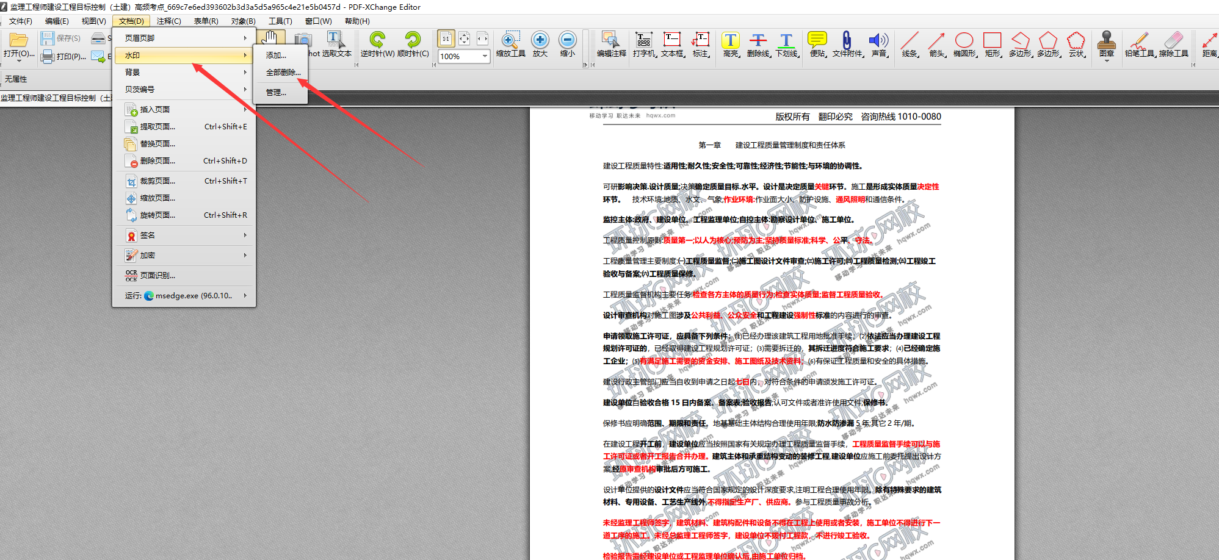Image resolution: width=1219 pixels, height=560 pixels.
Task: Toggle the Actual Size 1:1 view button
Action: click(x=446, y=39)
